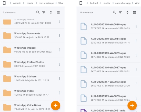Open filter icon in right panel
The height and width of the screenshot is (112, 141).
(120, 12)
